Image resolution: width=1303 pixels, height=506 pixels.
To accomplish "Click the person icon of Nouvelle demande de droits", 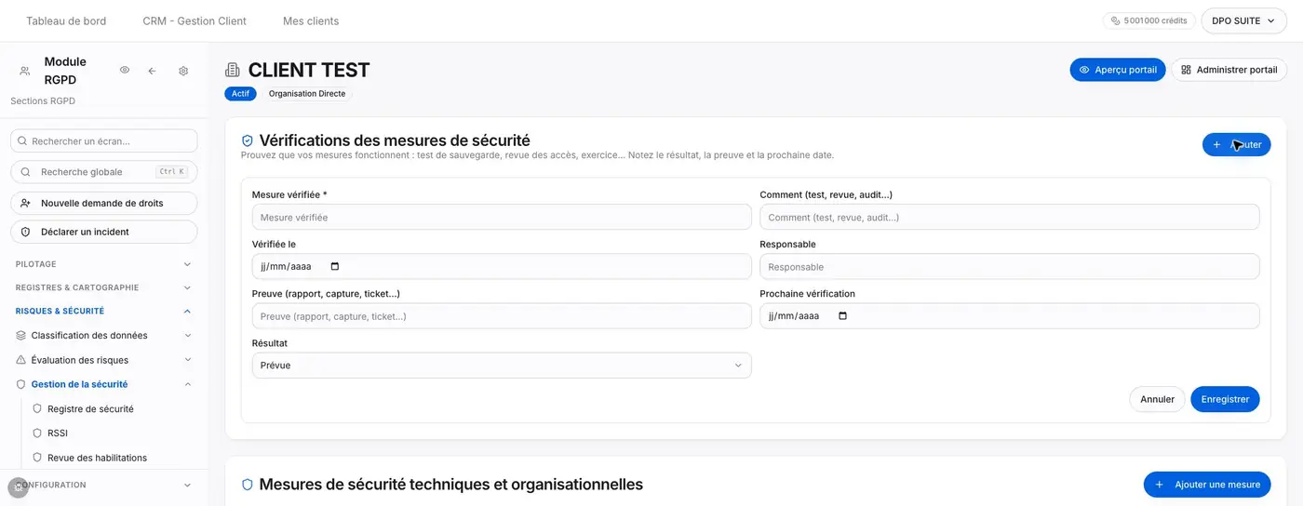I will [25, 203].
